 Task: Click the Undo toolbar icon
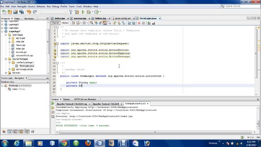[29, 12]
